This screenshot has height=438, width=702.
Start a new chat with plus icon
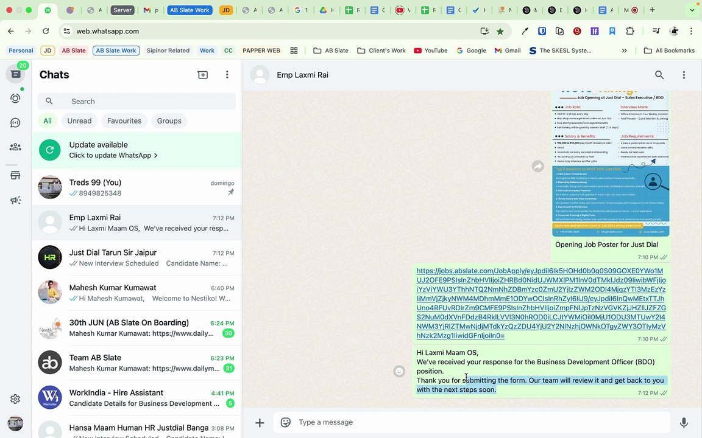[x=203, y=75]
